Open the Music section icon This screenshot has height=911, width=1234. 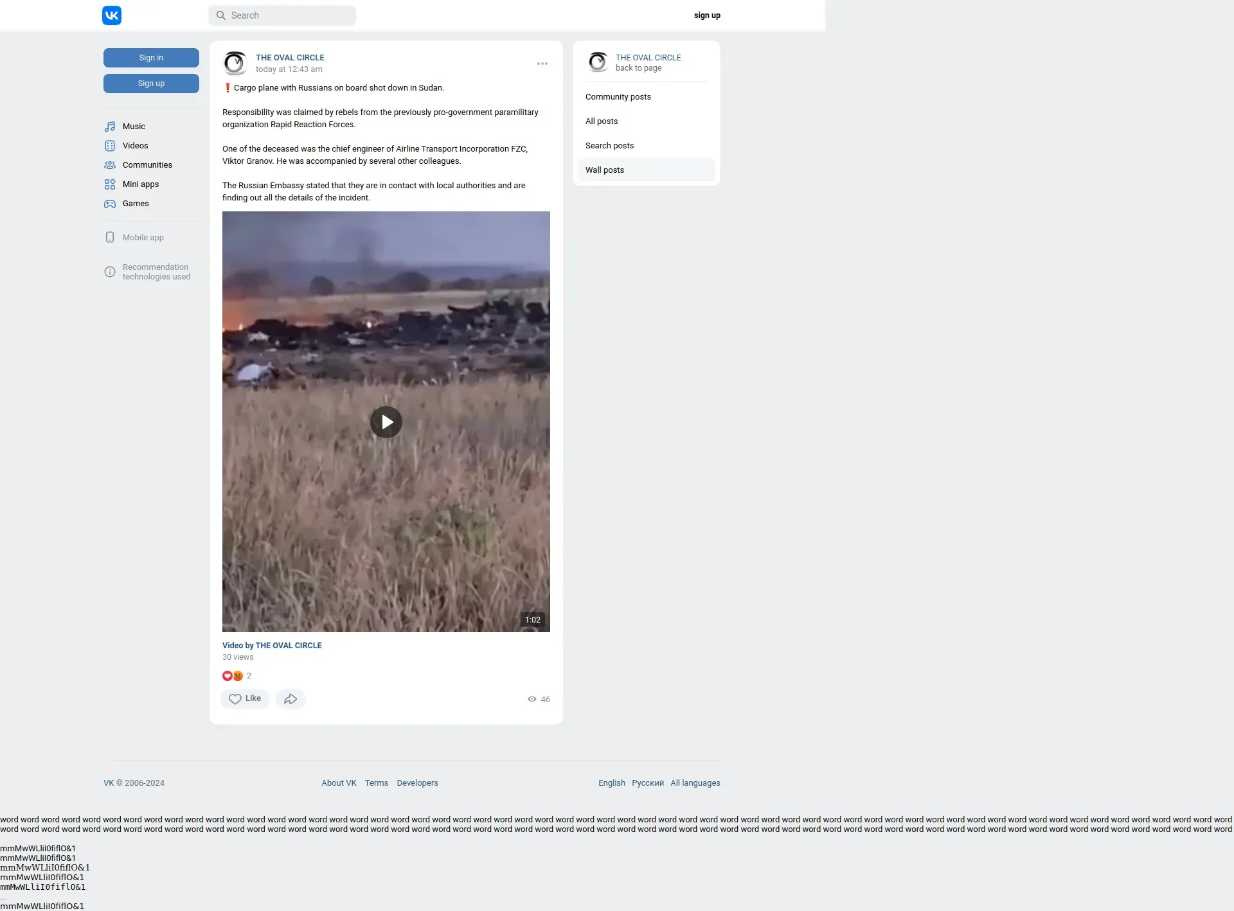110,127
